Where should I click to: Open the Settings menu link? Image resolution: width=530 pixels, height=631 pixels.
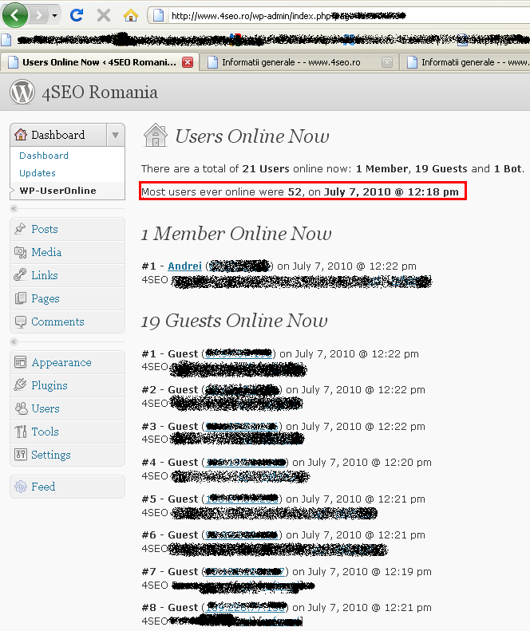coord(51,455)
